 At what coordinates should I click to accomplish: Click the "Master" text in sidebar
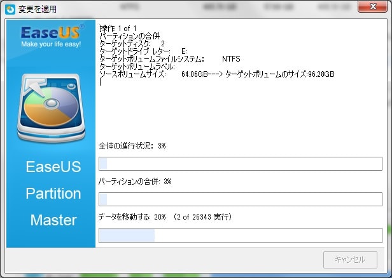(x=53, y=220)
